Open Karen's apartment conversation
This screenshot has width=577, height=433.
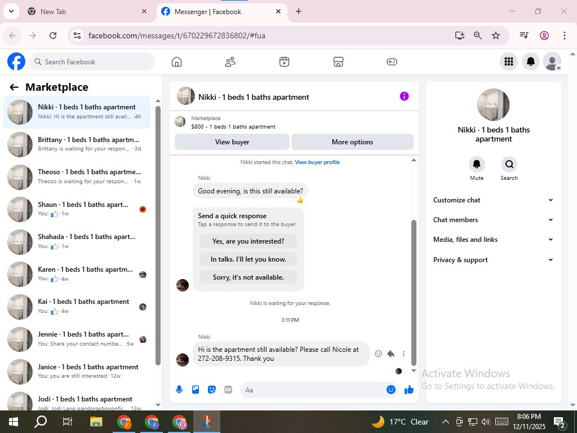point(77,274)
